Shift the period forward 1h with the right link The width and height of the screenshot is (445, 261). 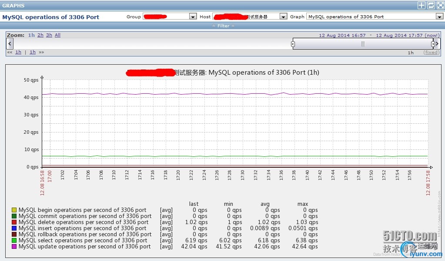33,52
